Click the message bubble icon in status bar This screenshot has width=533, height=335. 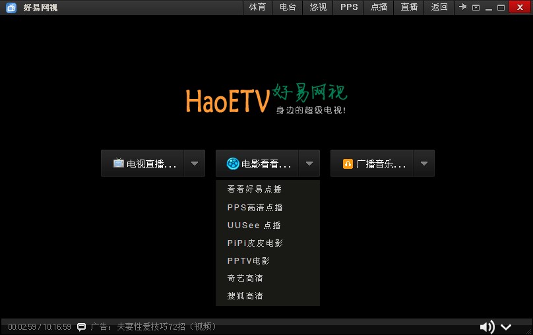[82, 327]
